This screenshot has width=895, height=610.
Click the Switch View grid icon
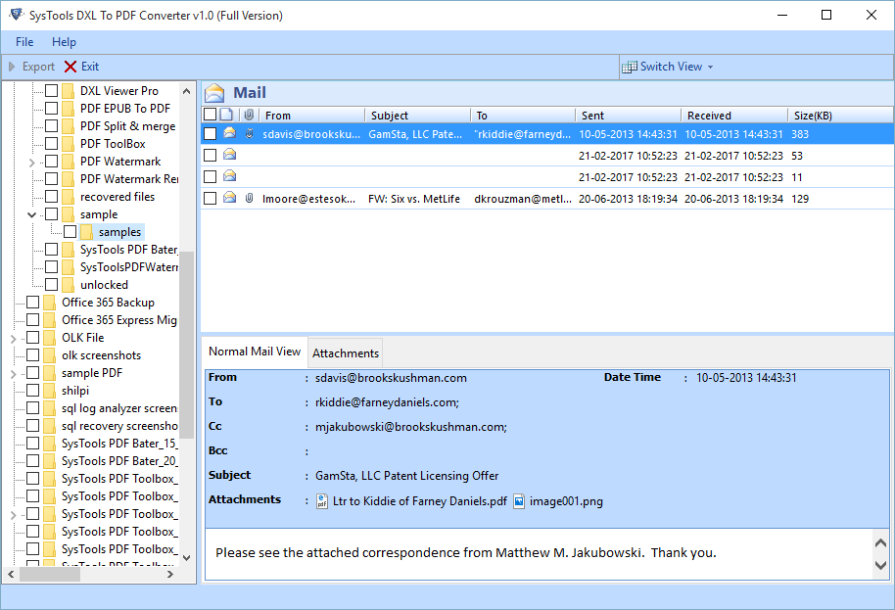(628, 67)
